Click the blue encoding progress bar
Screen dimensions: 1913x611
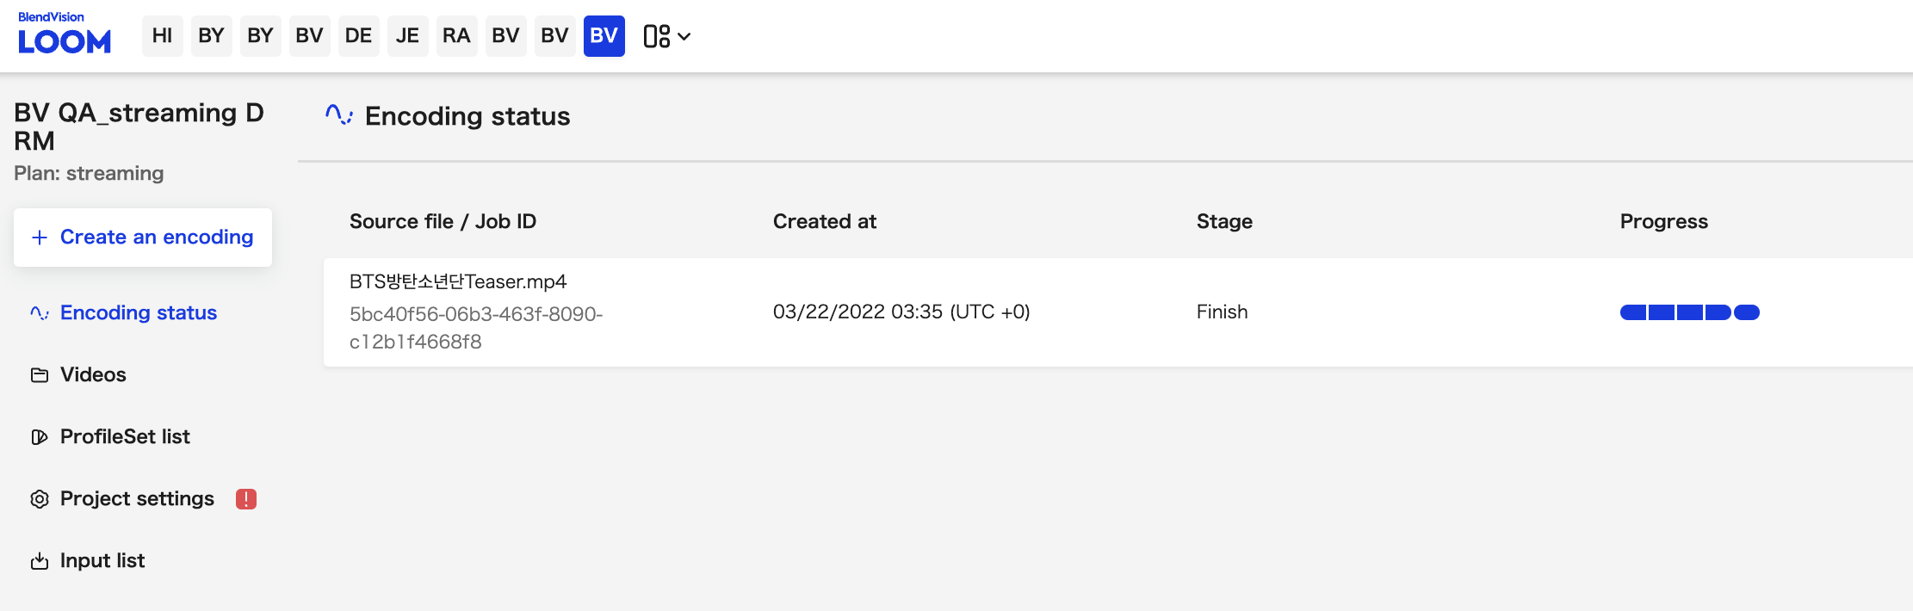tap(1689, 312)
